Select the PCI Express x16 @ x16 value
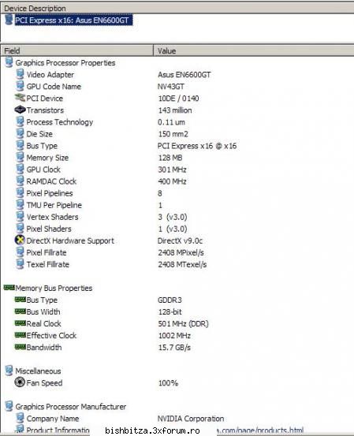Screen dimensions: 354x436 pos(197,146)
